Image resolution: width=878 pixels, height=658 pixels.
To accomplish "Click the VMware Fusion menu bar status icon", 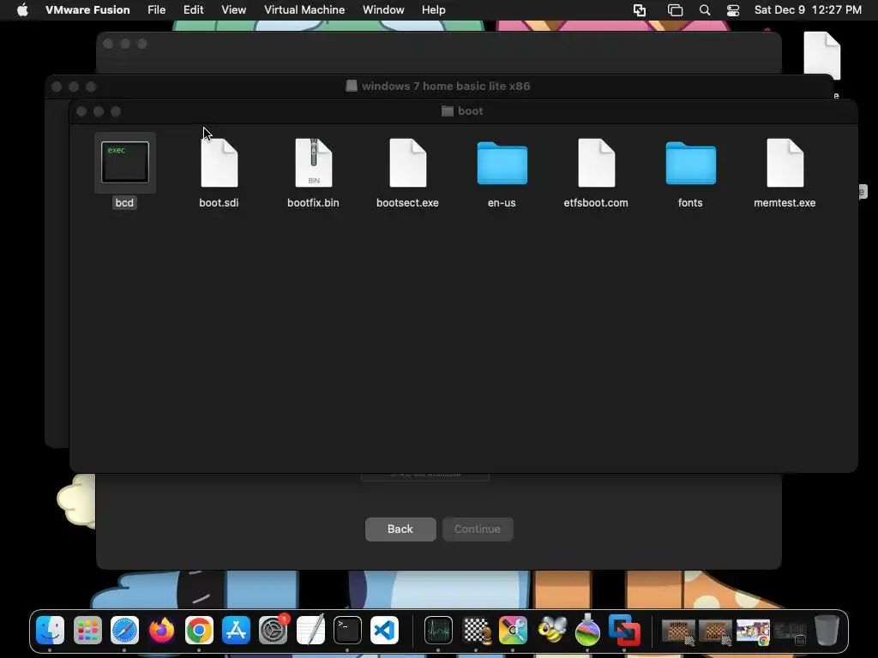I will (640, 10).
